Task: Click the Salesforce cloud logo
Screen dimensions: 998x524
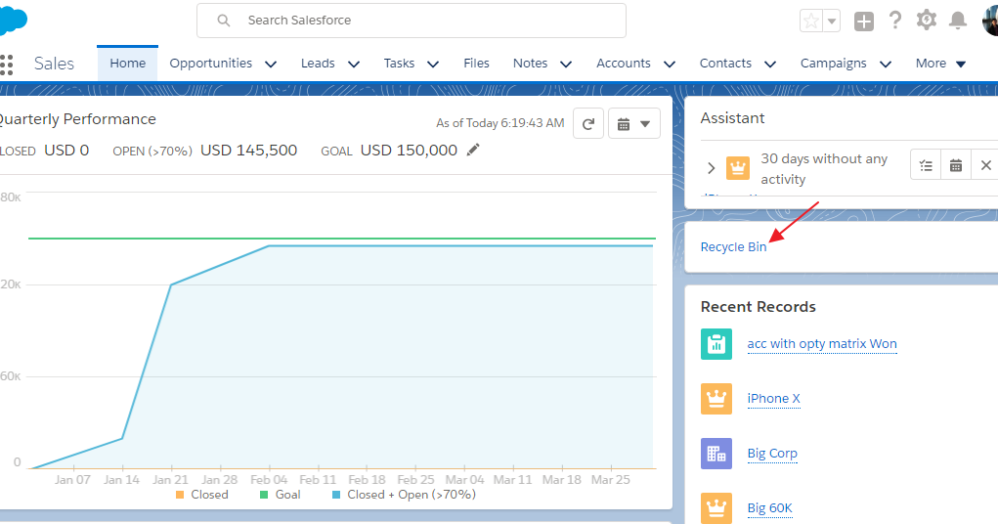Action: (12, 21)
